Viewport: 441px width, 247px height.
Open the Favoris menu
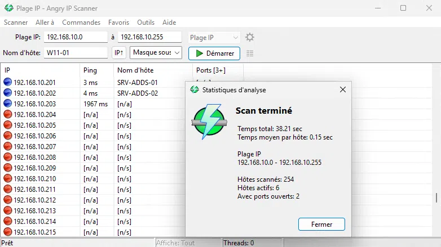coord(118,23)
